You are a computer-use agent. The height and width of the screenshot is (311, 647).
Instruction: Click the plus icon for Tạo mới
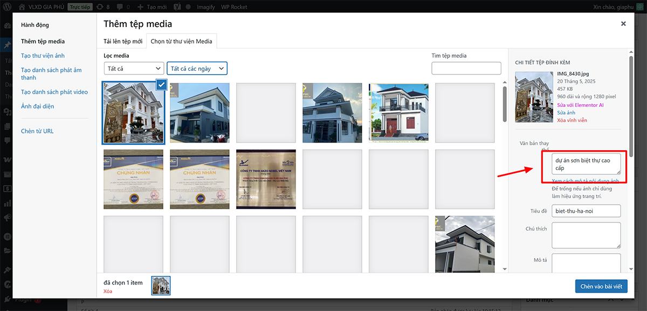pos(141,8)
